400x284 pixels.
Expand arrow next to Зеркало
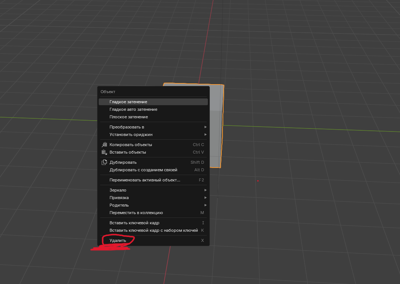pyautogui.click(x=205, y=190)
